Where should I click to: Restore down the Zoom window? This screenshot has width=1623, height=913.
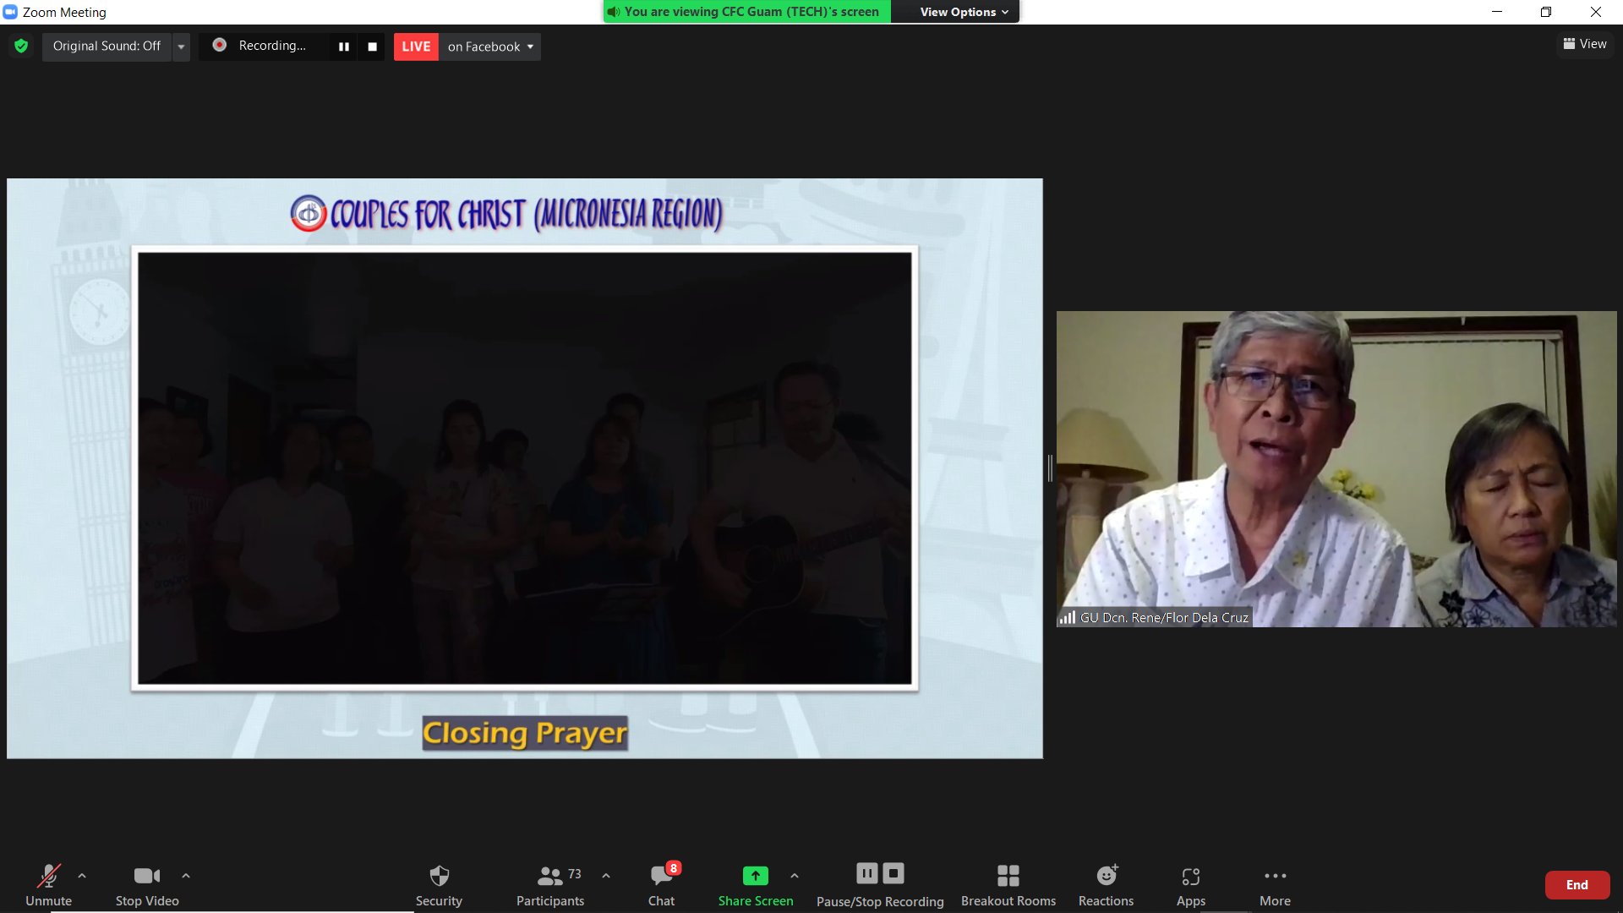[x=1546, y=12]
